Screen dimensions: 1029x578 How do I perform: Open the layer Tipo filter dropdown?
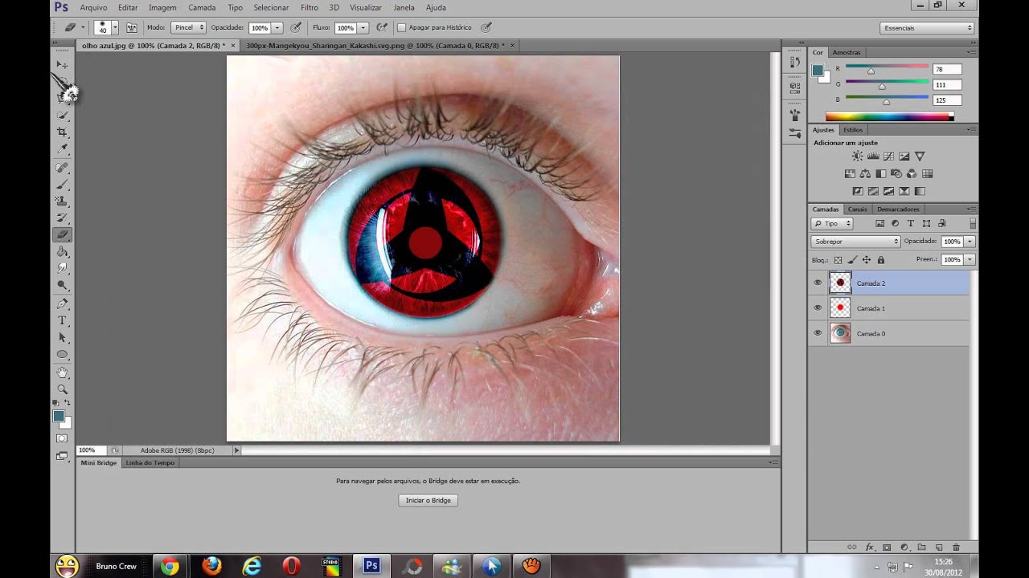tap(831, 223)
